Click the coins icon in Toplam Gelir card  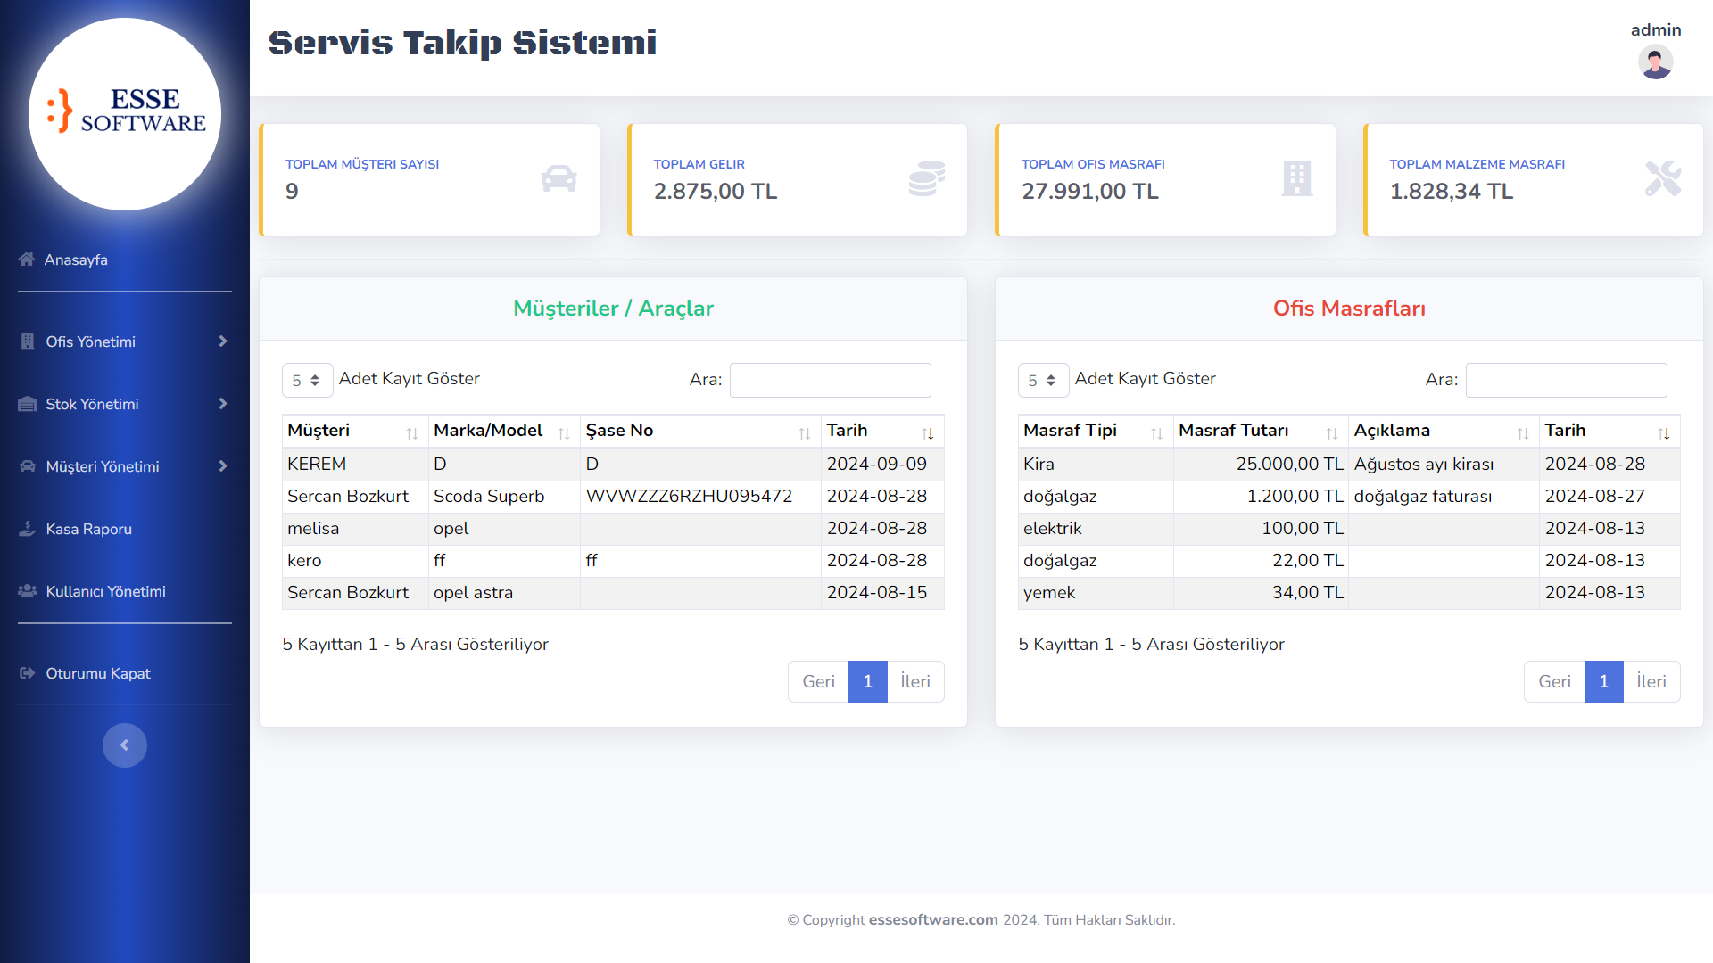[927, 178]
